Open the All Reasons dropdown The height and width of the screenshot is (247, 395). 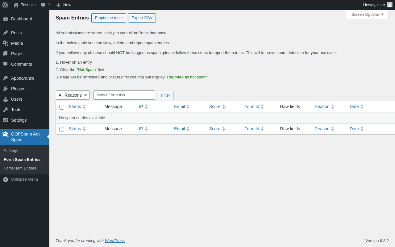[x=73, y=95]
